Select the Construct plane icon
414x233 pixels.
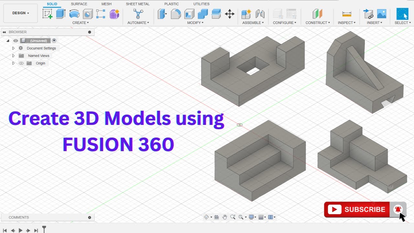318,14
